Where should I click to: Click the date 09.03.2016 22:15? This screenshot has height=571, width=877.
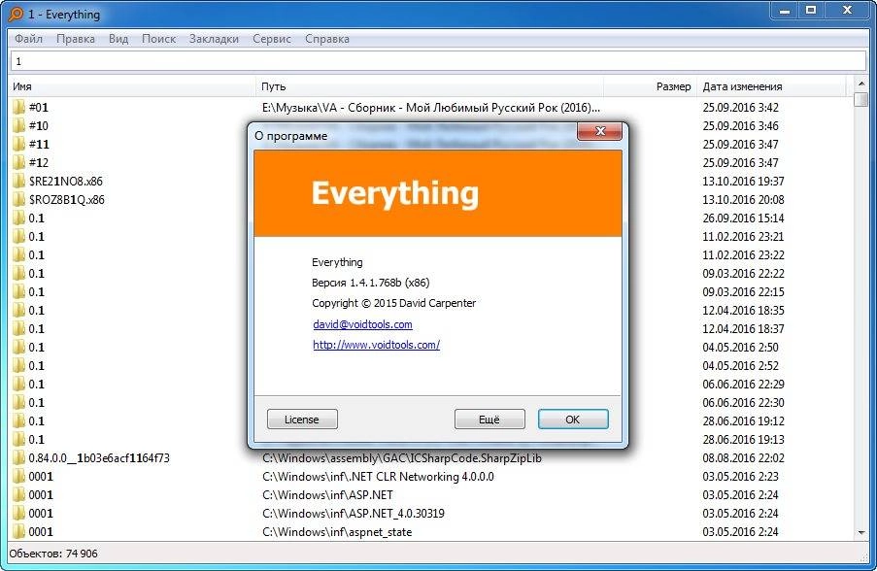[743, 292]
